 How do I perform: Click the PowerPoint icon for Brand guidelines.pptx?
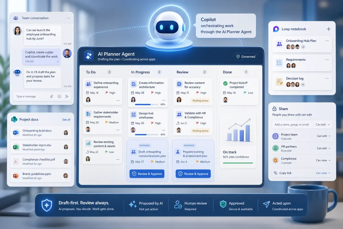point(16,176)
